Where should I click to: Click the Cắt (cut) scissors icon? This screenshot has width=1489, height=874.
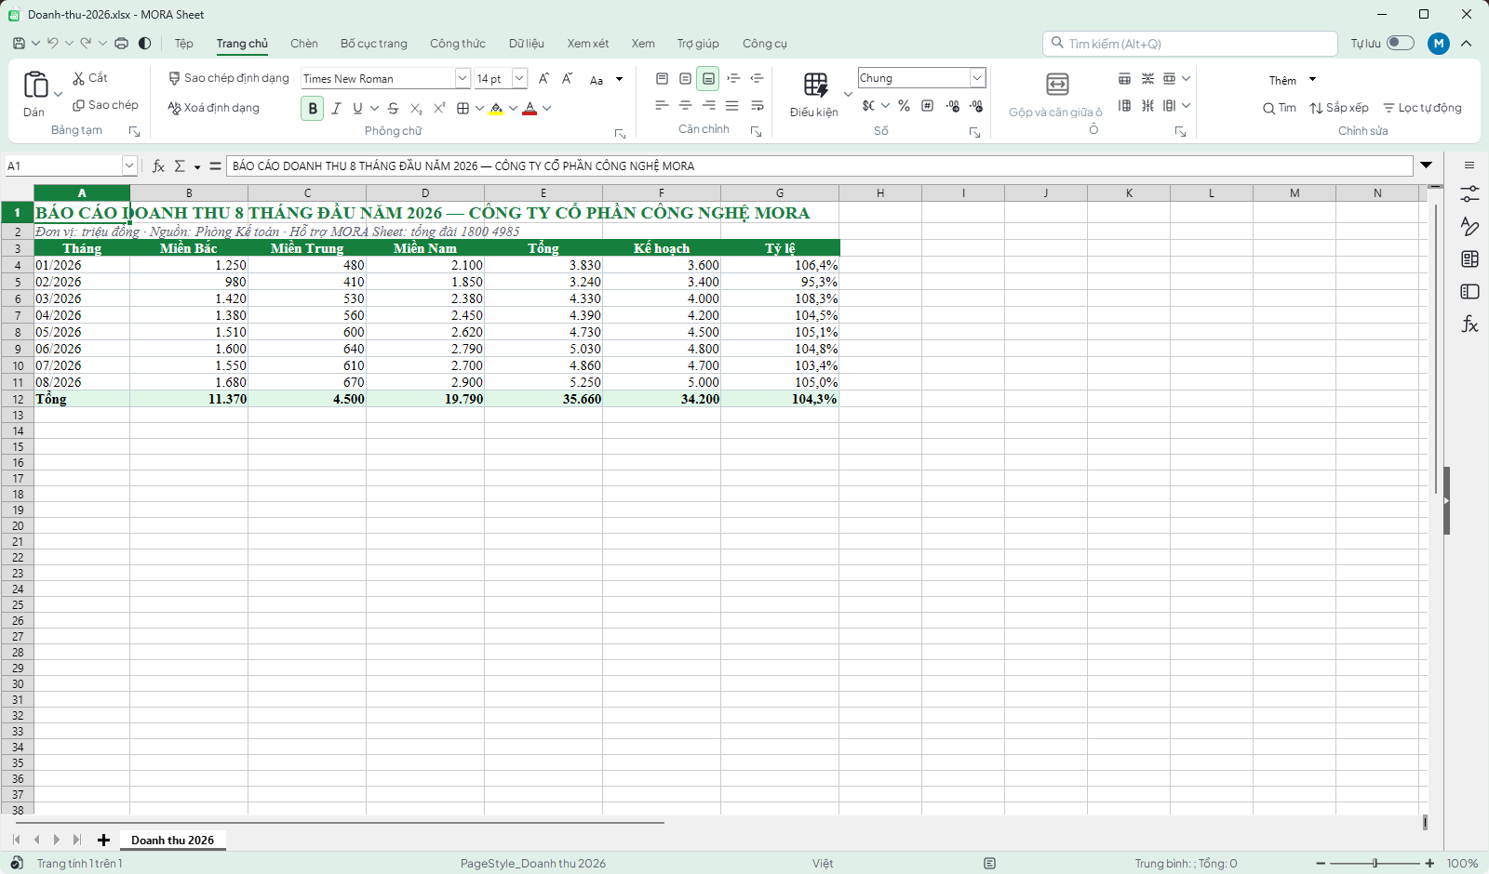[x=79, y=78]
